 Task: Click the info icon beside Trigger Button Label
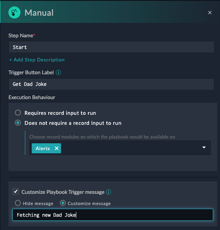pos(58,73)
